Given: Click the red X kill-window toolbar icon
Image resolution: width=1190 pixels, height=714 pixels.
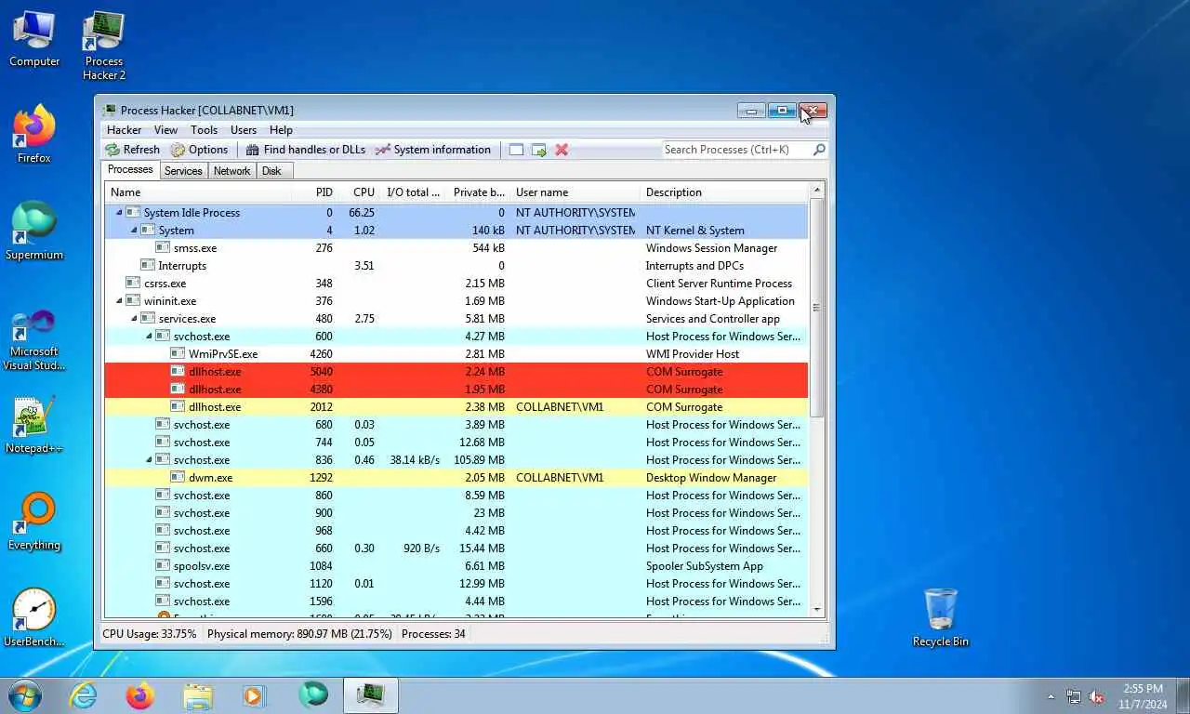Looking at the screenshot, I should [x=562, y=150].
